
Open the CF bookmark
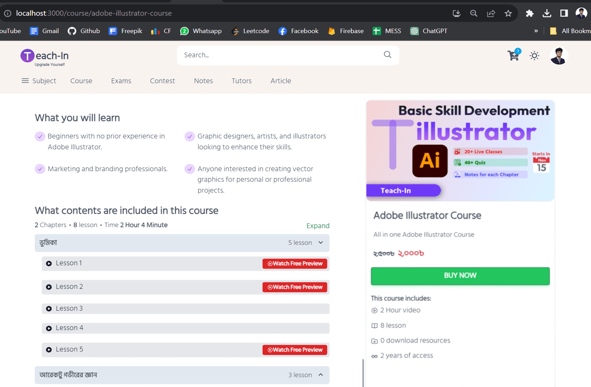pyautogui.click(x=161, y=31)
